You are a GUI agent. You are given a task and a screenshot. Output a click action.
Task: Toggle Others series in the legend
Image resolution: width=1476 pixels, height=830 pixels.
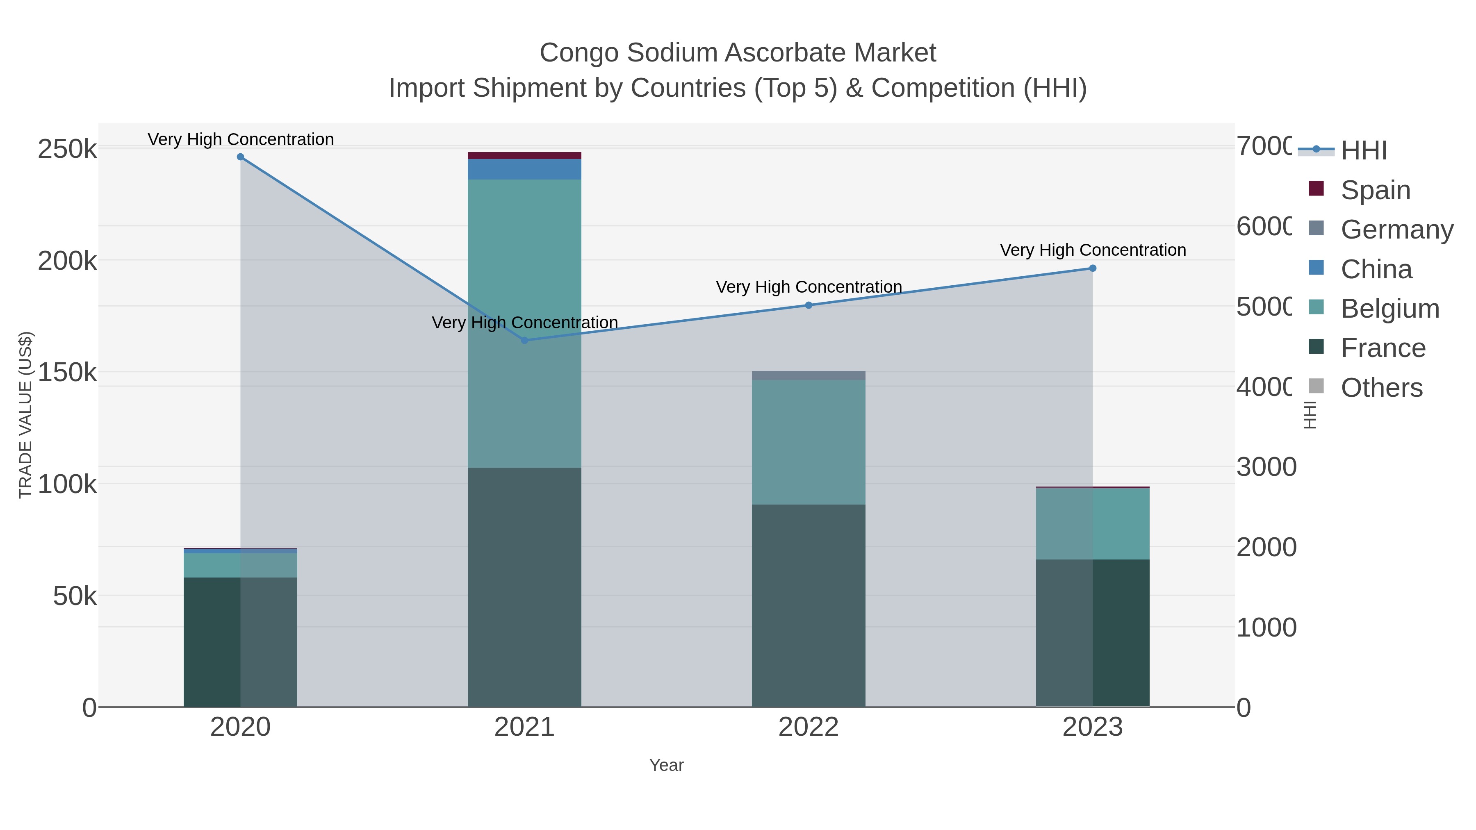pos(1366,387)
